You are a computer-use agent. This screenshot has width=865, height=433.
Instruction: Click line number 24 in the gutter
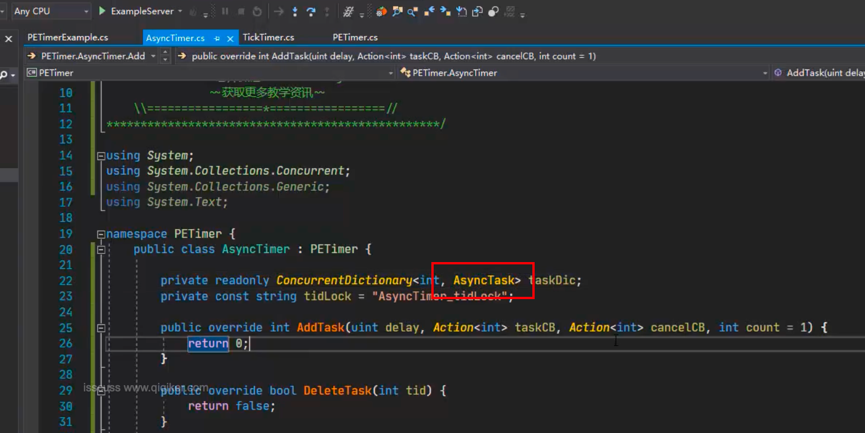tap(66, 312)
